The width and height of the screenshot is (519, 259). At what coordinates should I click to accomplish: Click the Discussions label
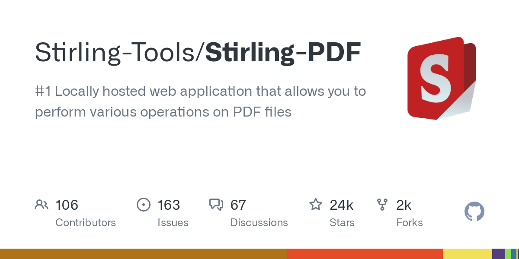[x=259, y=223]
